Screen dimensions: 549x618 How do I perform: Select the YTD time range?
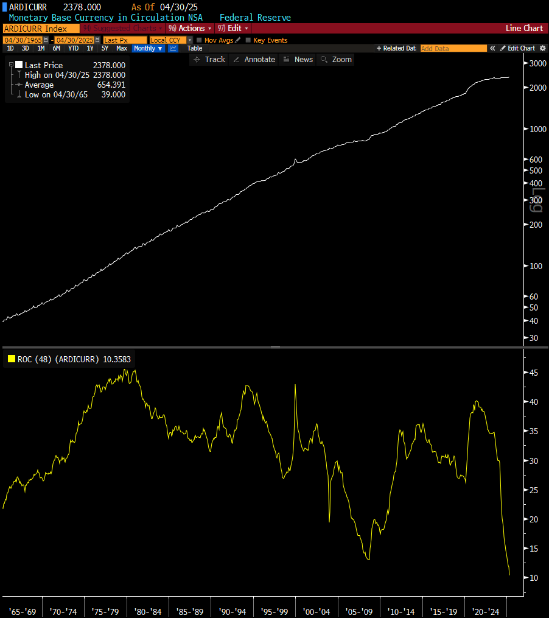click(73, 48)
